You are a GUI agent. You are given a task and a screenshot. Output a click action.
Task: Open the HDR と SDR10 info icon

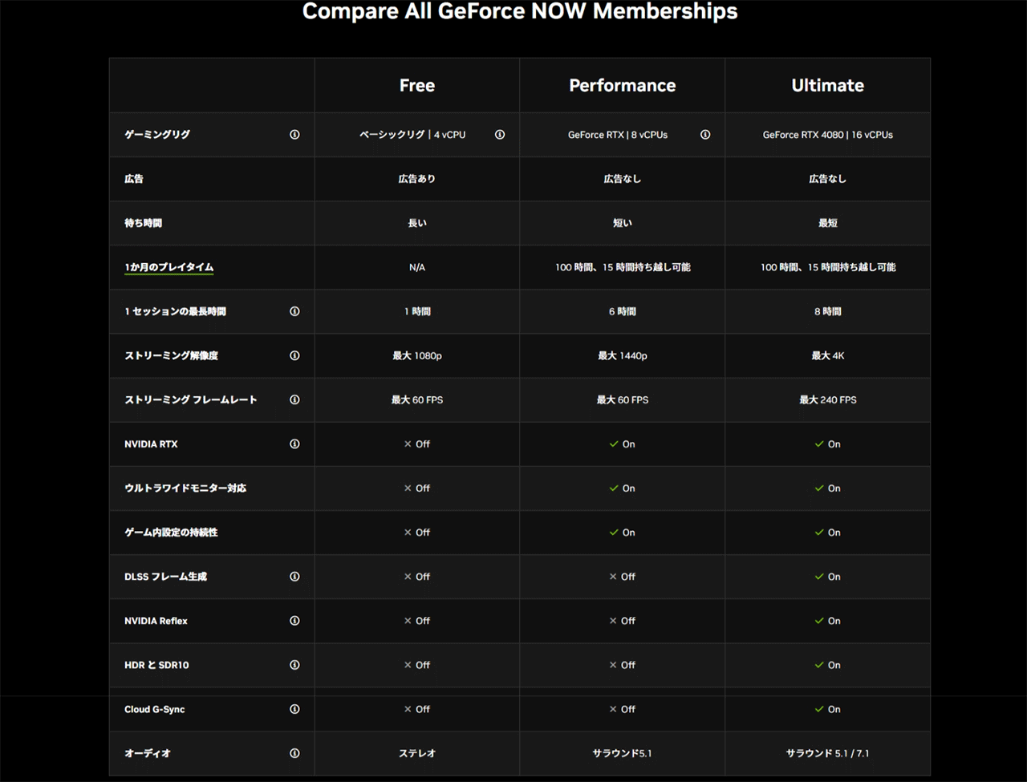pos(294,665)
